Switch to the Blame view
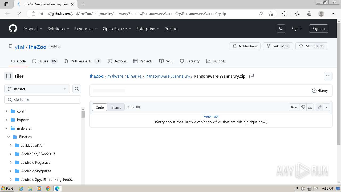Screen dimensions: 341x192 click(x=116, y=107)
